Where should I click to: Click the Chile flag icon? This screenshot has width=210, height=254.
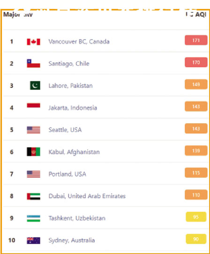pyautogui.click(x=34, y=63)
